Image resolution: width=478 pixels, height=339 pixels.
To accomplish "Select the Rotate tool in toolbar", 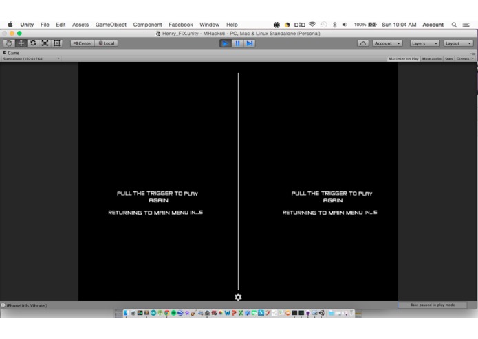I will click(x=33, y=43).
